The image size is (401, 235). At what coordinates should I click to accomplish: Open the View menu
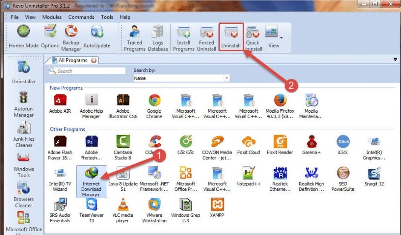[30, 17]
